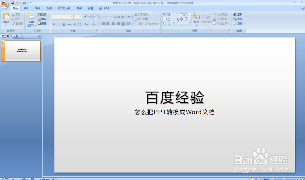Open the columns dropdown button
The image size is (305, 180).
(x=129, y=24)
